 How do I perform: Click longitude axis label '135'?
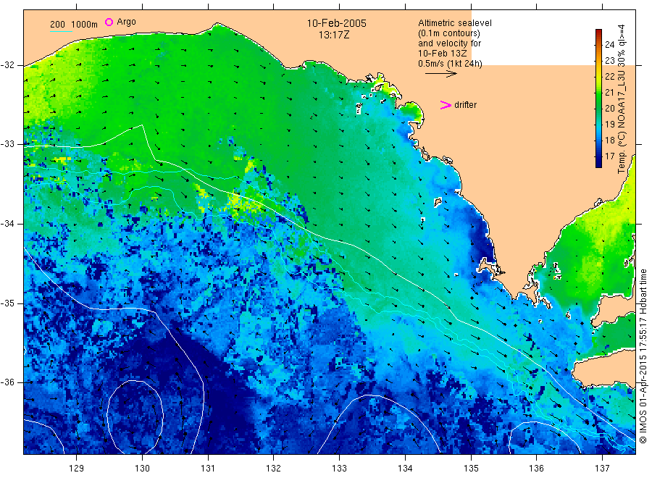[471, 469]
